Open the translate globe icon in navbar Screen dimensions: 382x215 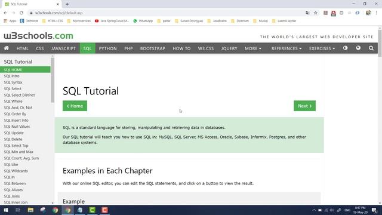(x=358, y=48)
